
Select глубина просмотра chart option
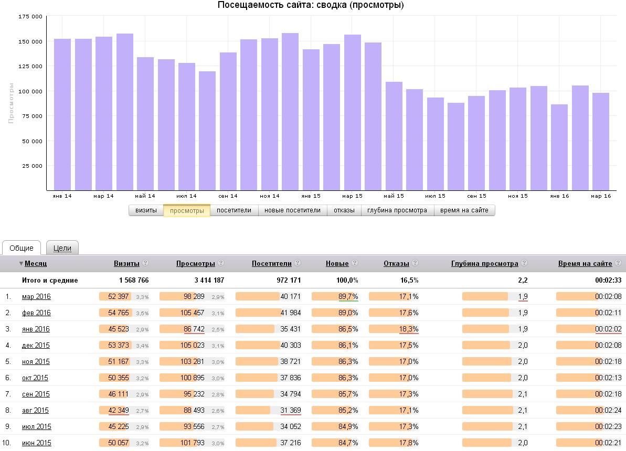point(397,210)
